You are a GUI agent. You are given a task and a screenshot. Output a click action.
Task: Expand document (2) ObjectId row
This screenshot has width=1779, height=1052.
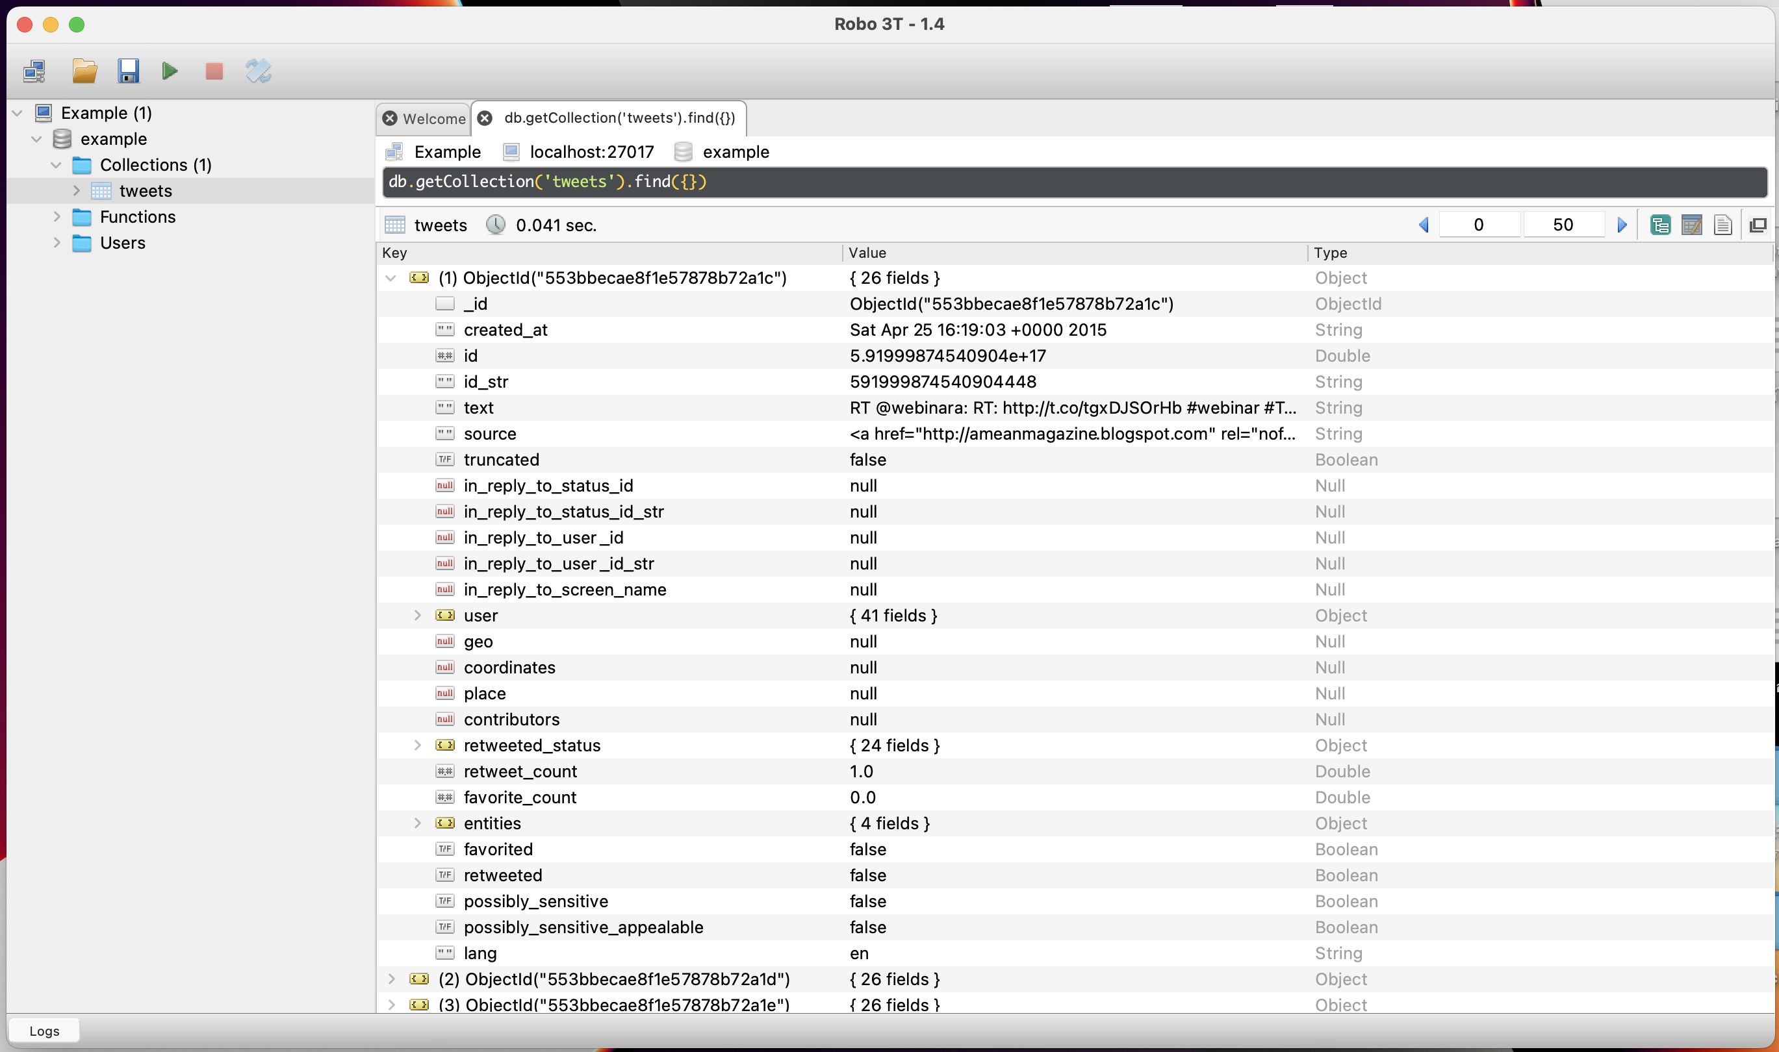tap(391, 979)
